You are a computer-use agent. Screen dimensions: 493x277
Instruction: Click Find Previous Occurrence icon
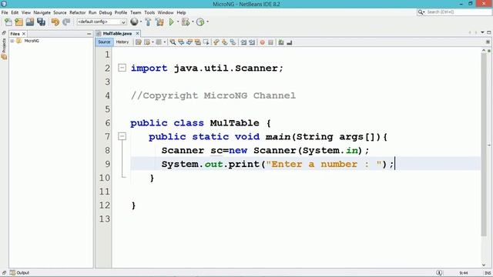[181, 42]
